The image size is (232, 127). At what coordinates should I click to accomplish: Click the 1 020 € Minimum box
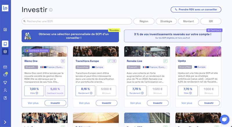157,91
